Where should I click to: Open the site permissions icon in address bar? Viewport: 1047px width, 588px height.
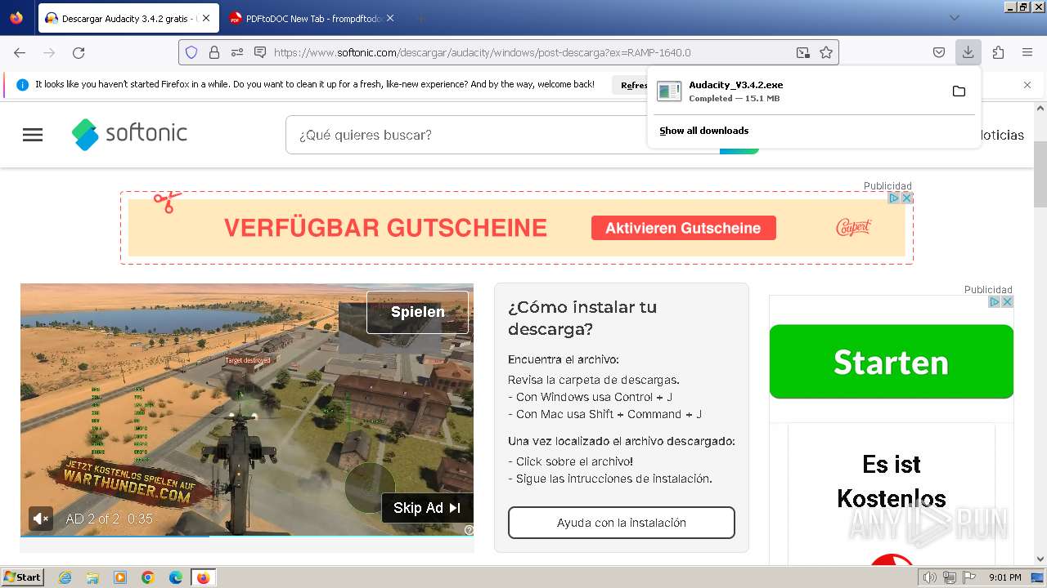(x=237, y=52)
